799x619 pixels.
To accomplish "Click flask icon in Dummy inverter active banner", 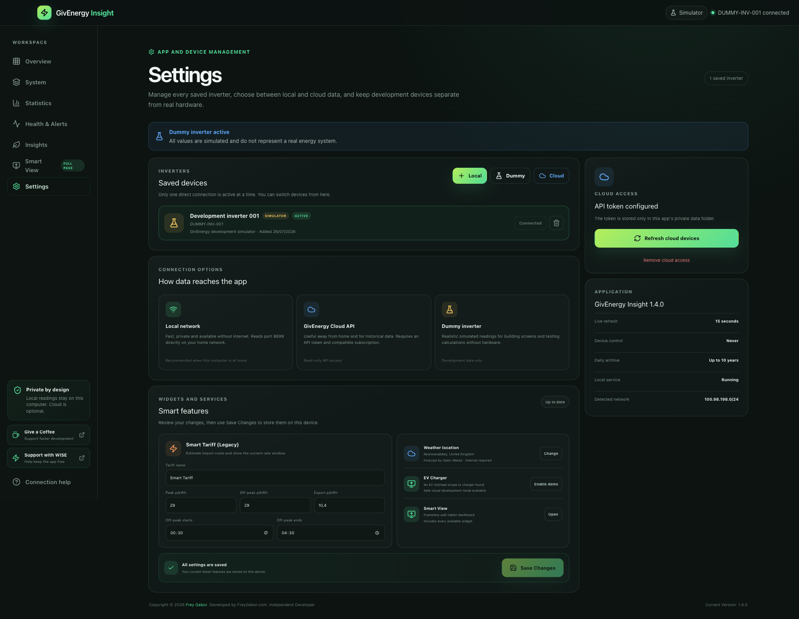I will click(159, 136).
